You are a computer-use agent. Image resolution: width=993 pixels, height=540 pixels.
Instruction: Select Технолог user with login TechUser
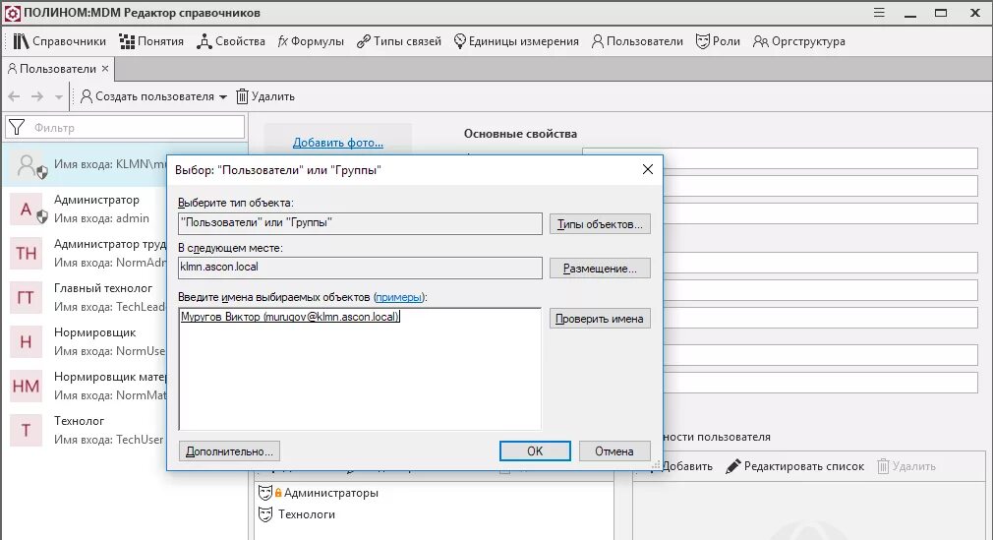pos(85,431)
